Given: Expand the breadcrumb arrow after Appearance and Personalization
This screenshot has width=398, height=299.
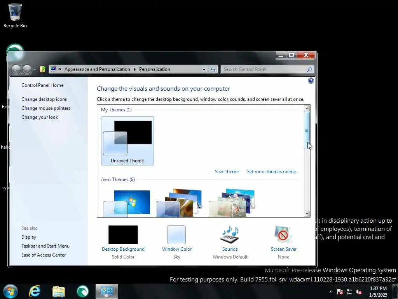Looking at the screenshot, I should 134,69.
